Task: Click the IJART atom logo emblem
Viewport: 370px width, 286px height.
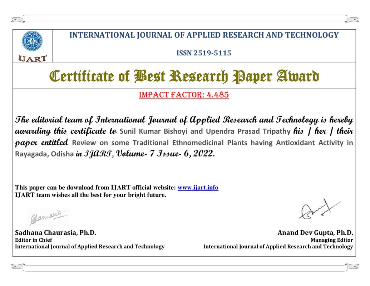Action: click(x=32, y=41)
